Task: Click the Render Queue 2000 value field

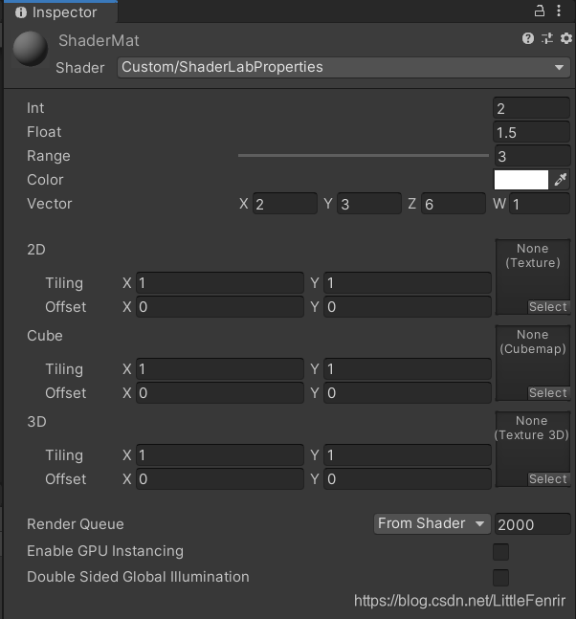Action: (x=533, y=524)
